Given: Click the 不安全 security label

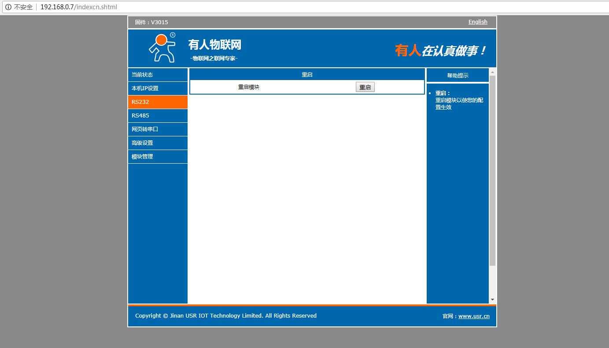Looking at the screenshot, I should 23,7.
